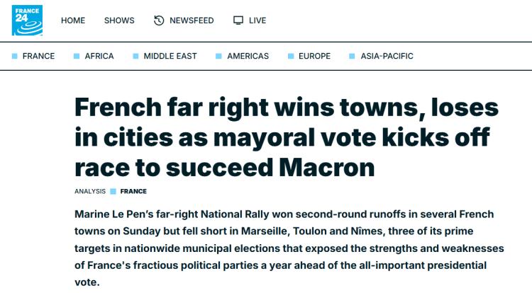The width and height of the screenshot is (532, 293).
Task: Go to the Home page
Action: click(73, 21)
